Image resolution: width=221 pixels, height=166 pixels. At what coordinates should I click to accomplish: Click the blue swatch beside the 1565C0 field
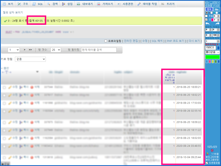(x=218, y=48)
